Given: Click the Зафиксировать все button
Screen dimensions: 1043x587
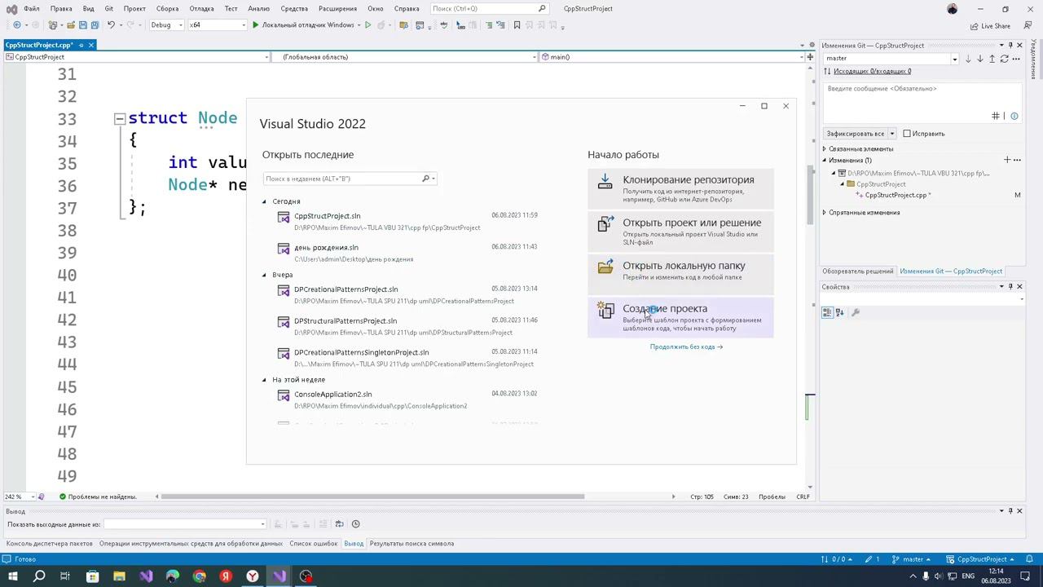Looking at the screenshot, I should coord(855,134).
